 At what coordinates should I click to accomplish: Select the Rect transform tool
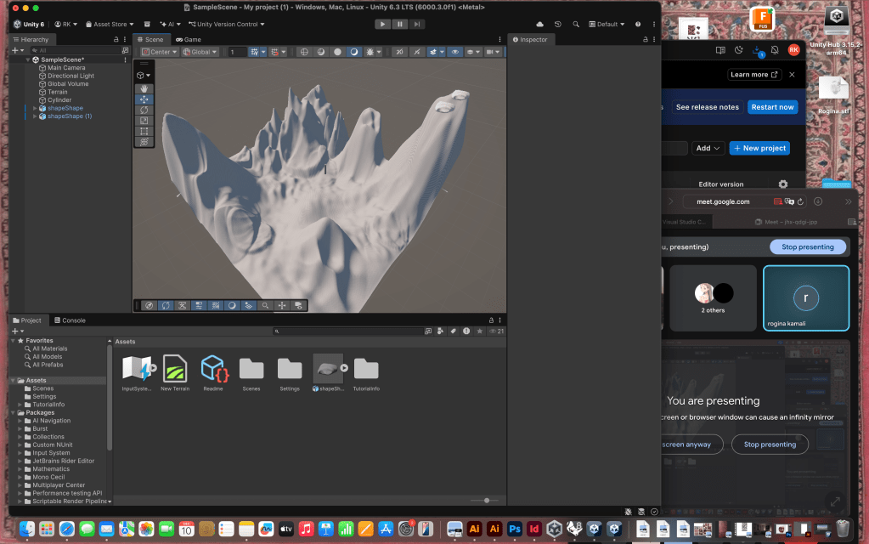pos(144,131)
